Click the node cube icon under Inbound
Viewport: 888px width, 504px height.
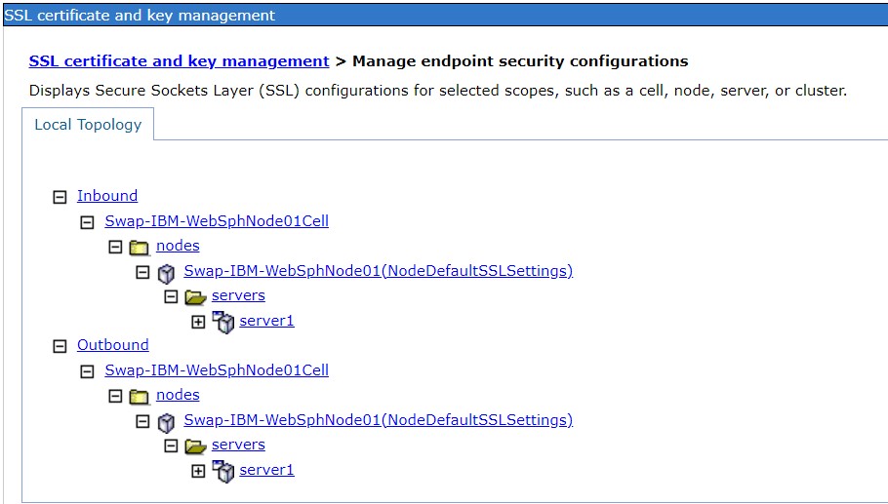166,273
